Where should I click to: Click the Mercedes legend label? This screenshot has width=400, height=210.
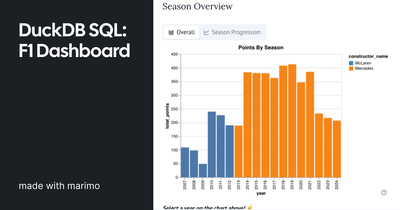(364, 68)
